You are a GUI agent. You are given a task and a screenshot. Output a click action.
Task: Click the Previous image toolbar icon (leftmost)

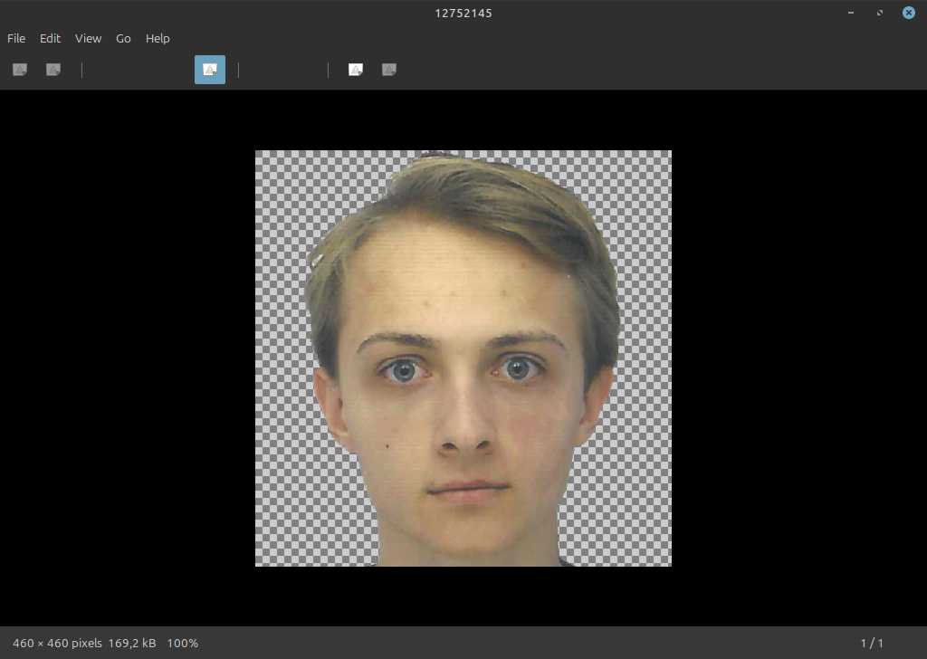[19, 70]
